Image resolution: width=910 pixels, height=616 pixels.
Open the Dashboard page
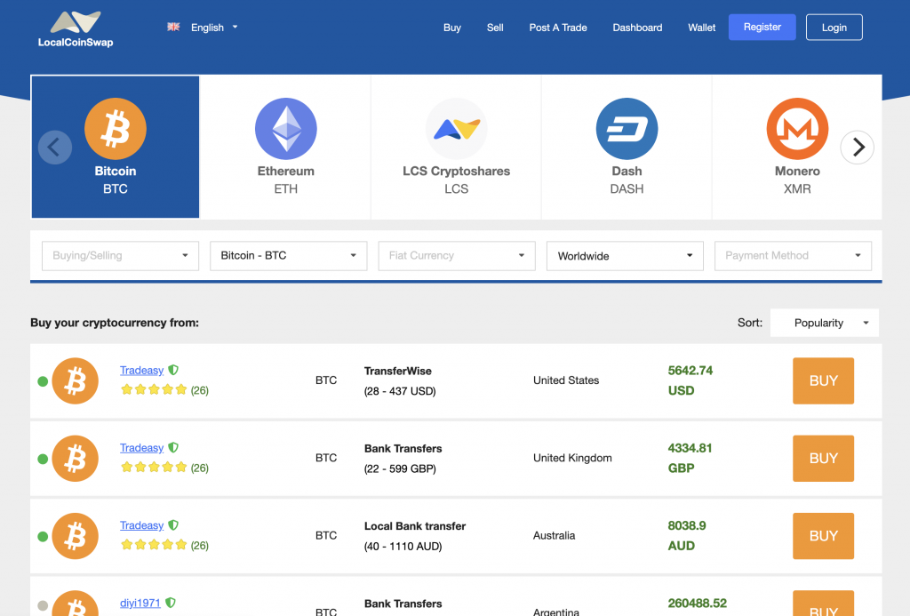(x=637, y=28)
